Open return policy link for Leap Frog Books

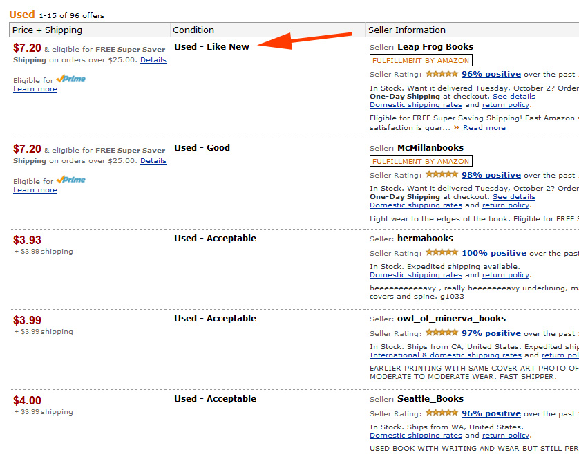(506, 105)
